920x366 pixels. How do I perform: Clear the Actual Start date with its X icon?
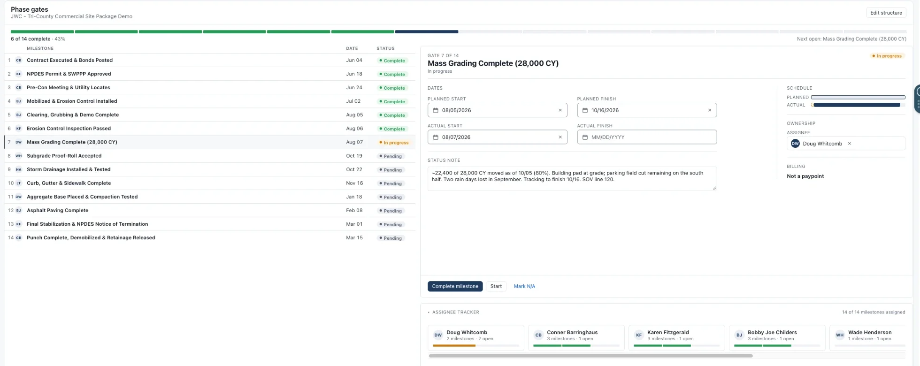coord(560,137)
